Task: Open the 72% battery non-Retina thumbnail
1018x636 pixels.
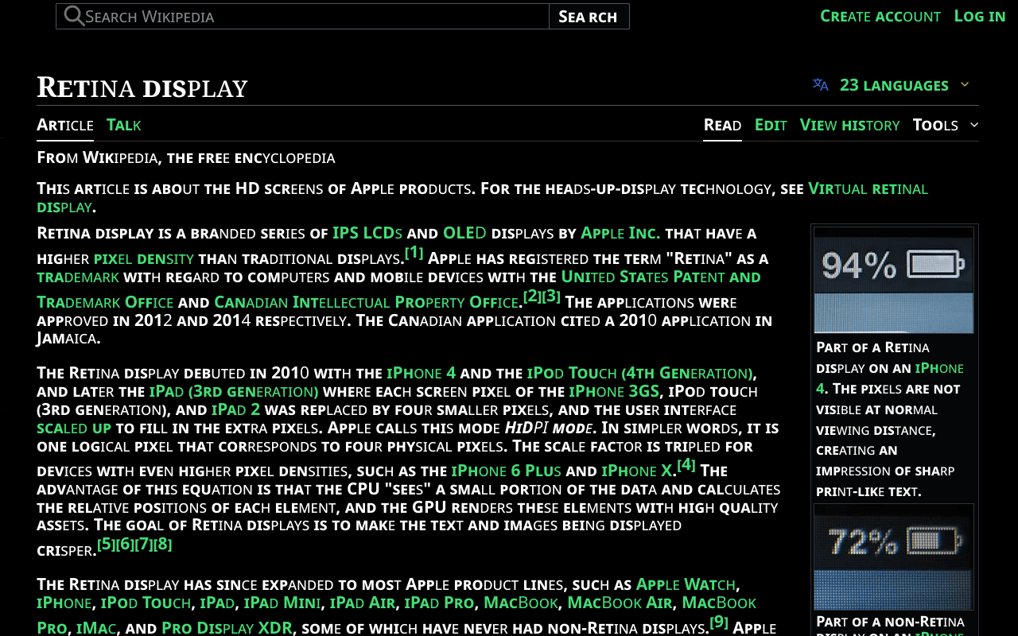Action: pos(894,557)
